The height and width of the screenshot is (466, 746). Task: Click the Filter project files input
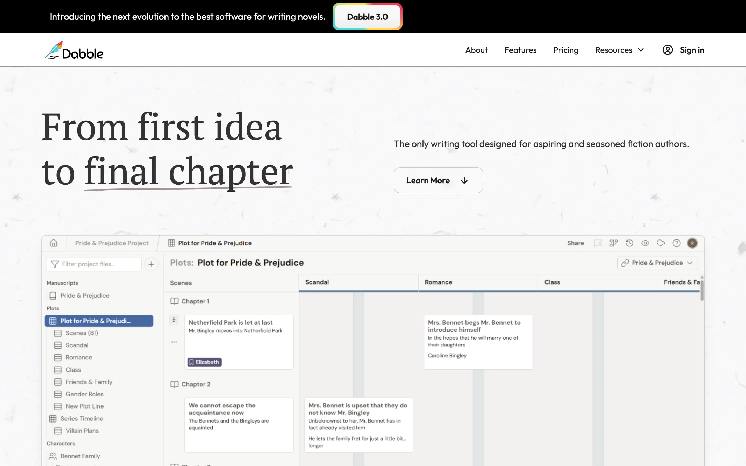pyautogui.click(x=94, y=264)
